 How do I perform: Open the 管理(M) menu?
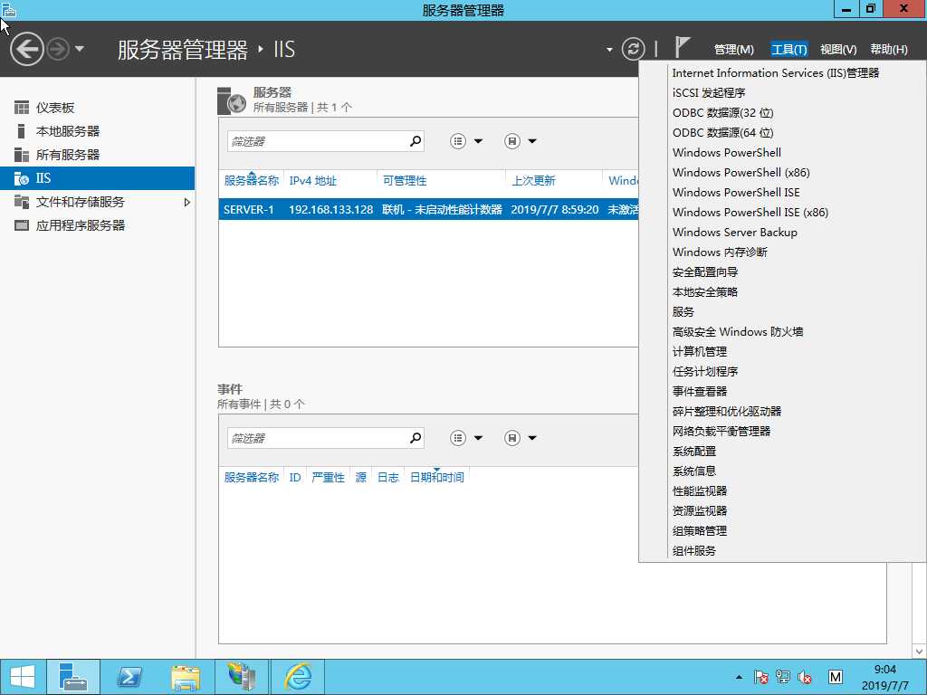733,50
